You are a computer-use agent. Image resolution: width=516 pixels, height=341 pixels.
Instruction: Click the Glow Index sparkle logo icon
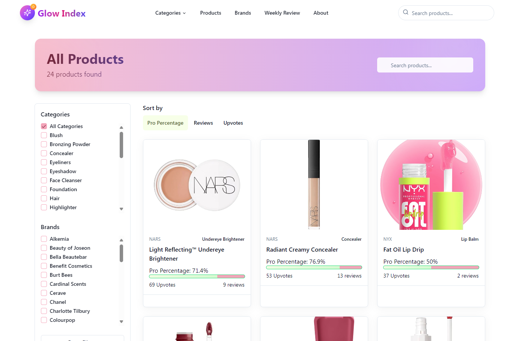[27, 13]
